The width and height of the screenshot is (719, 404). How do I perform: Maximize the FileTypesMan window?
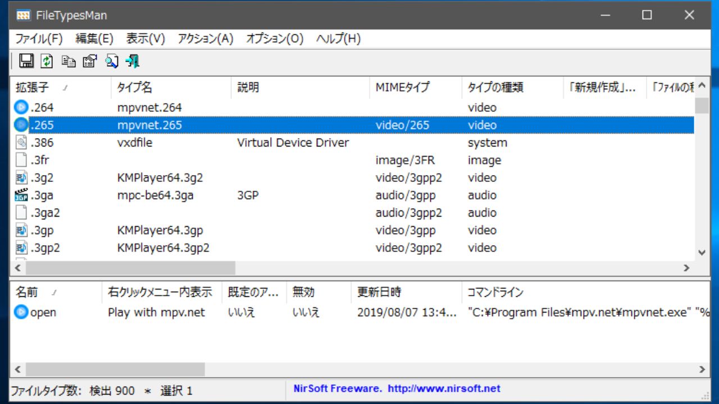pyautogui.click(x=647, y=15)
